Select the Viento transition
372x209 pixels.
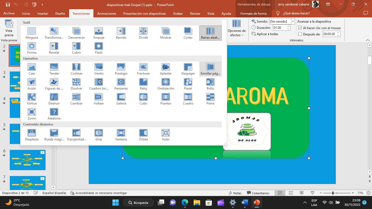99,69
